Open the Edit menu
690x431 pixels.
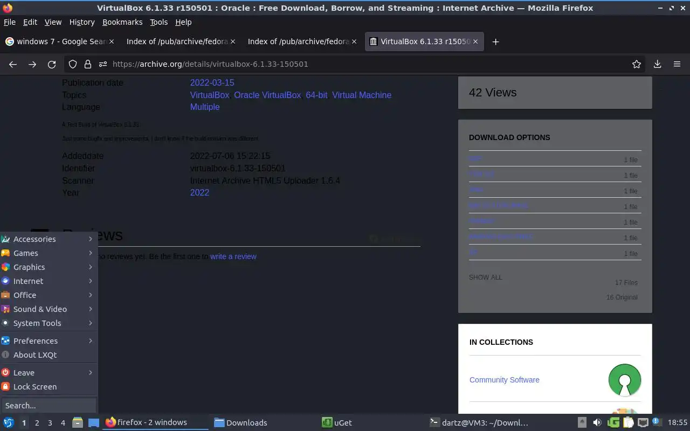pyautogui.click(x=30, y=22)
